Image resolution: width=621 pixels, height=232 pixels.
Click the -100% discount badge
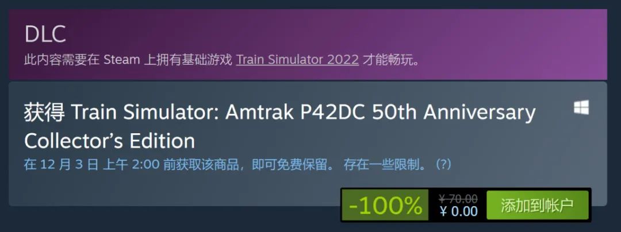(x=385, y=205)
